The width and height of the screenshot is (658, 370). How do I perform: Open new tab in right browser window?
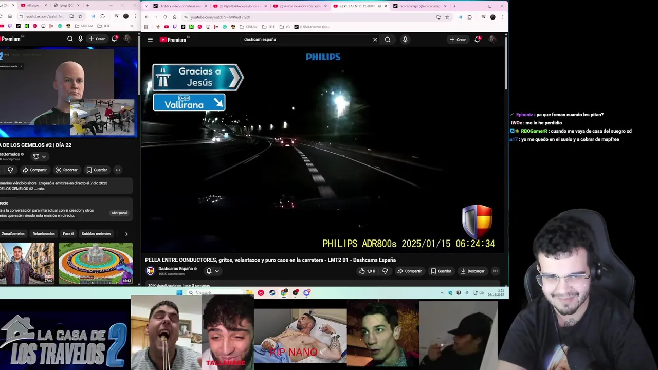(x=454, y=6)
